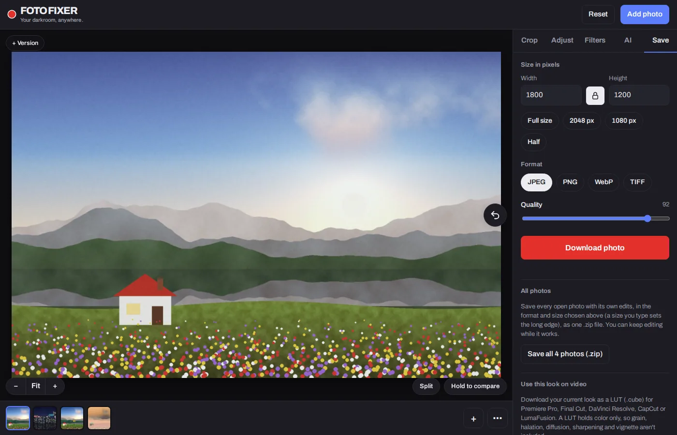
Task: Click the zoom in plus icon
Action: (x=55, y=386)
